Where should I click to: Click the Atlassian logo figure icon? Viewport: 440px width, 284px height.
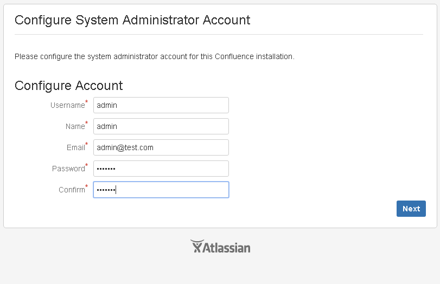coord(196,246)
